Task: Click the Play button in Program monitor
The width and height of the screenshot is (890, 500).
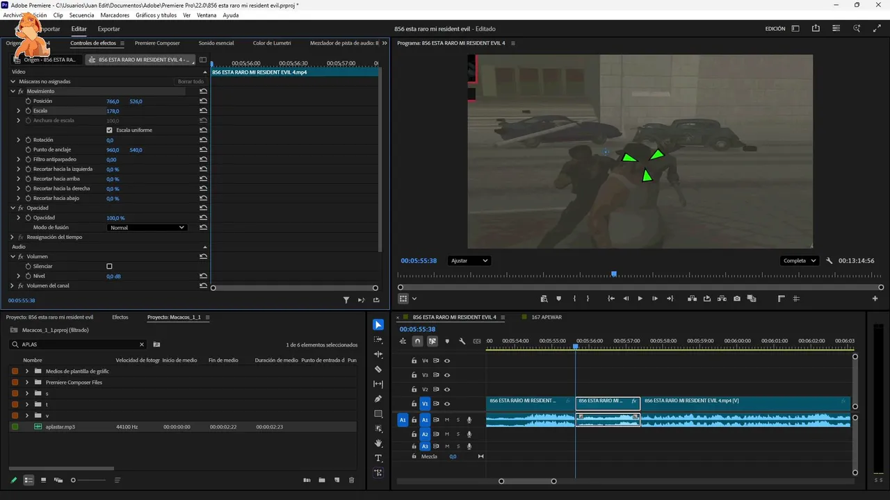Action: click(640, 299)
